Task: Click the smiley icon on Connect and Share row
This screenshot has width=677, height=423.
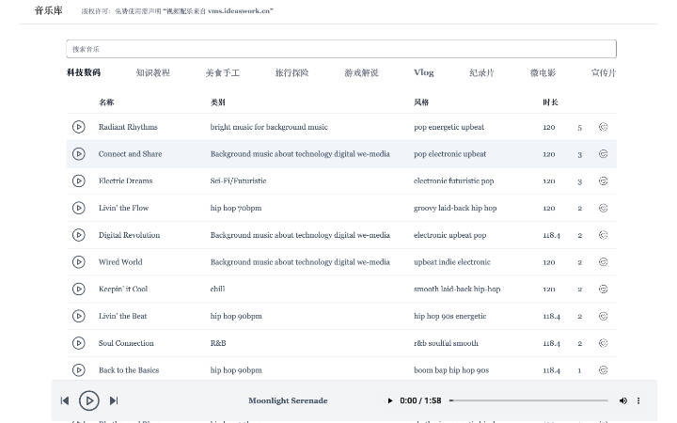Action: 604,154
